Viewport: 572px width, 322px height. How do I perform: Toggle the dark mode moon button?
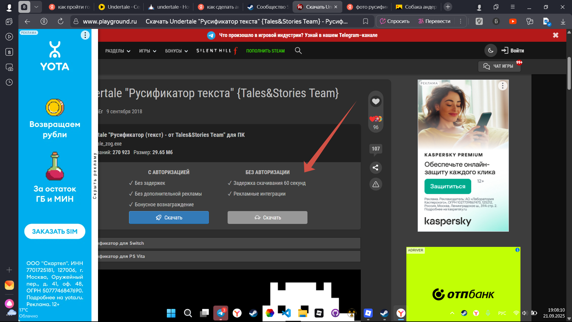(491, 51)
